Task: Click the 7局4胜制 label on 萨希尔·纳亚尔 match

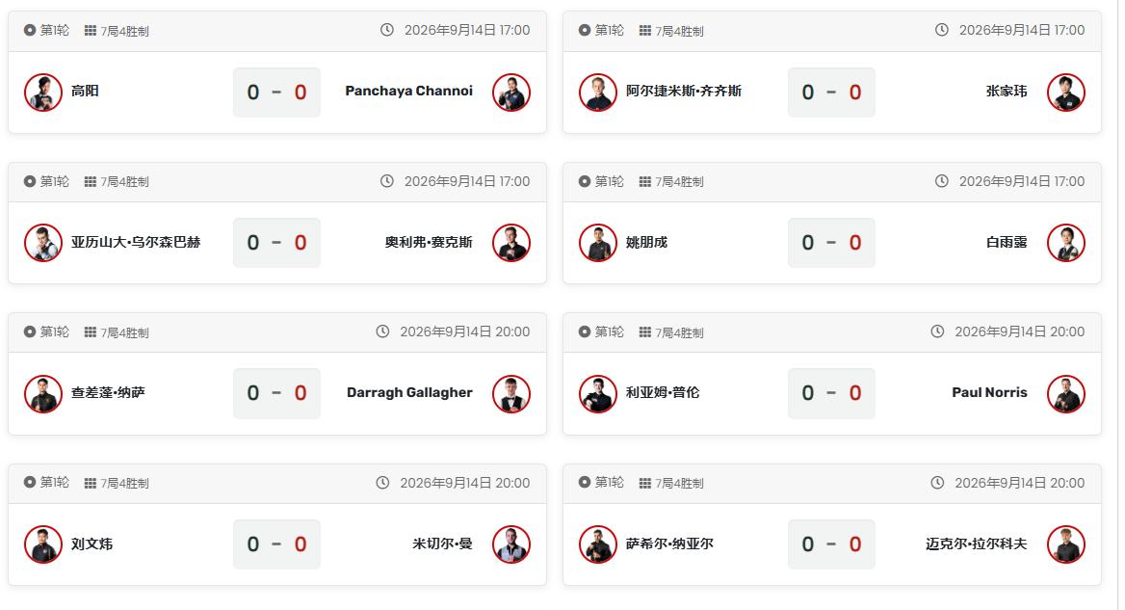Action: 679,484
